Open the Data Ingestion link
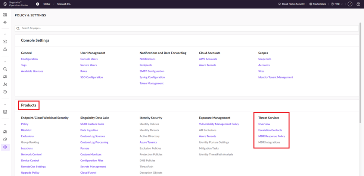 tap(89, 130)
